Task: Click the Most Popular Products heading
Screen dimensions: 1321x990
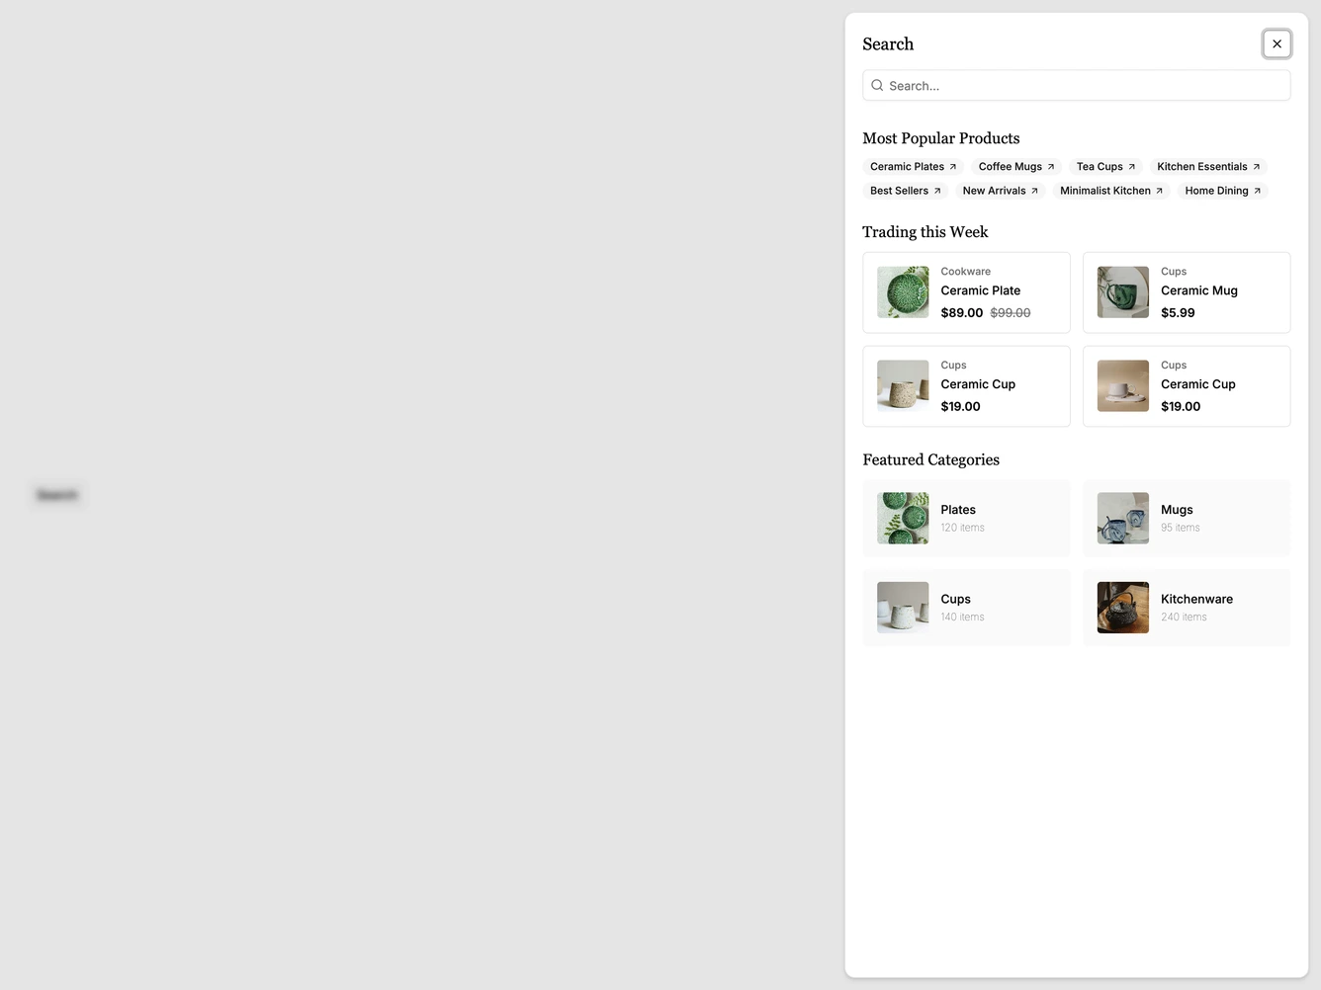Action: click(940, 138)
